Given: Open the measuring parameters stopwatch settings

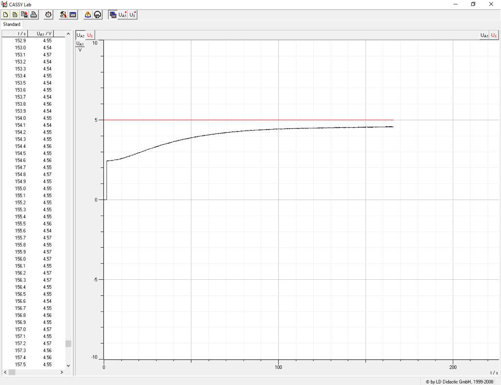Looking at the screenshot, I should [47, 15].
